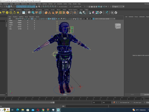Open the Help menu
This screenshot has width=149, height=112.
pyautogui.click(x=79, y=4)
